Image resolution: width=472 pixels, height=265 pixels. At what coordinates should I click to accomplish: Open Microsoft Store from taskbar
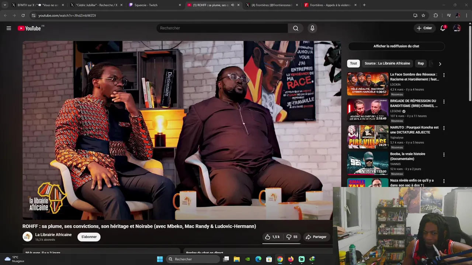click(269, 259)
